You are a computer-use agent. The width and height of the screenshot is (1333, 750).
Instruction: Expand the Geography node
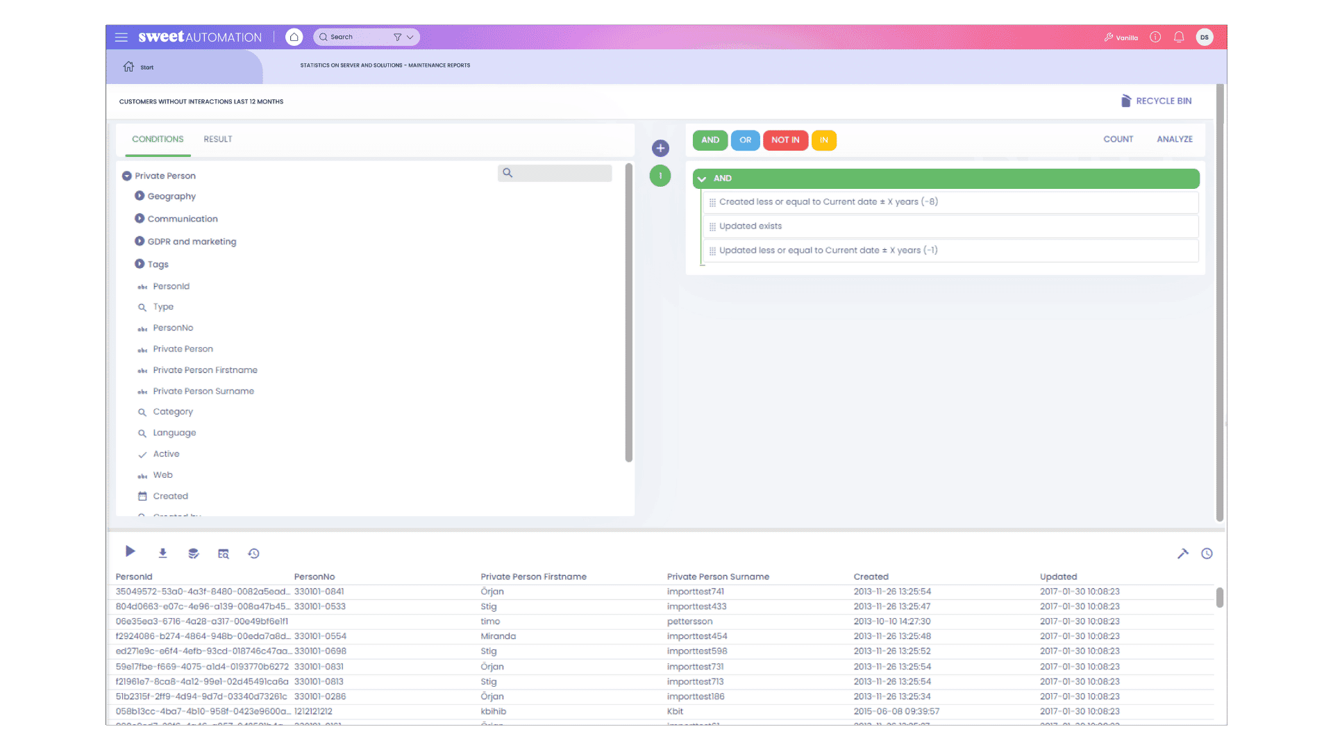click(140, 197)
